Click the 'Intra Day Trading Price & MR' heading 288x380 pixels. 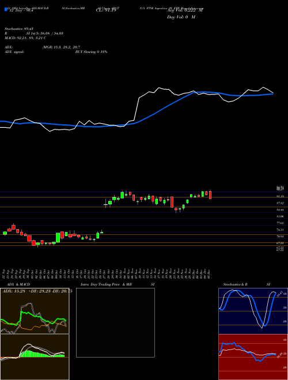(106, 284)
